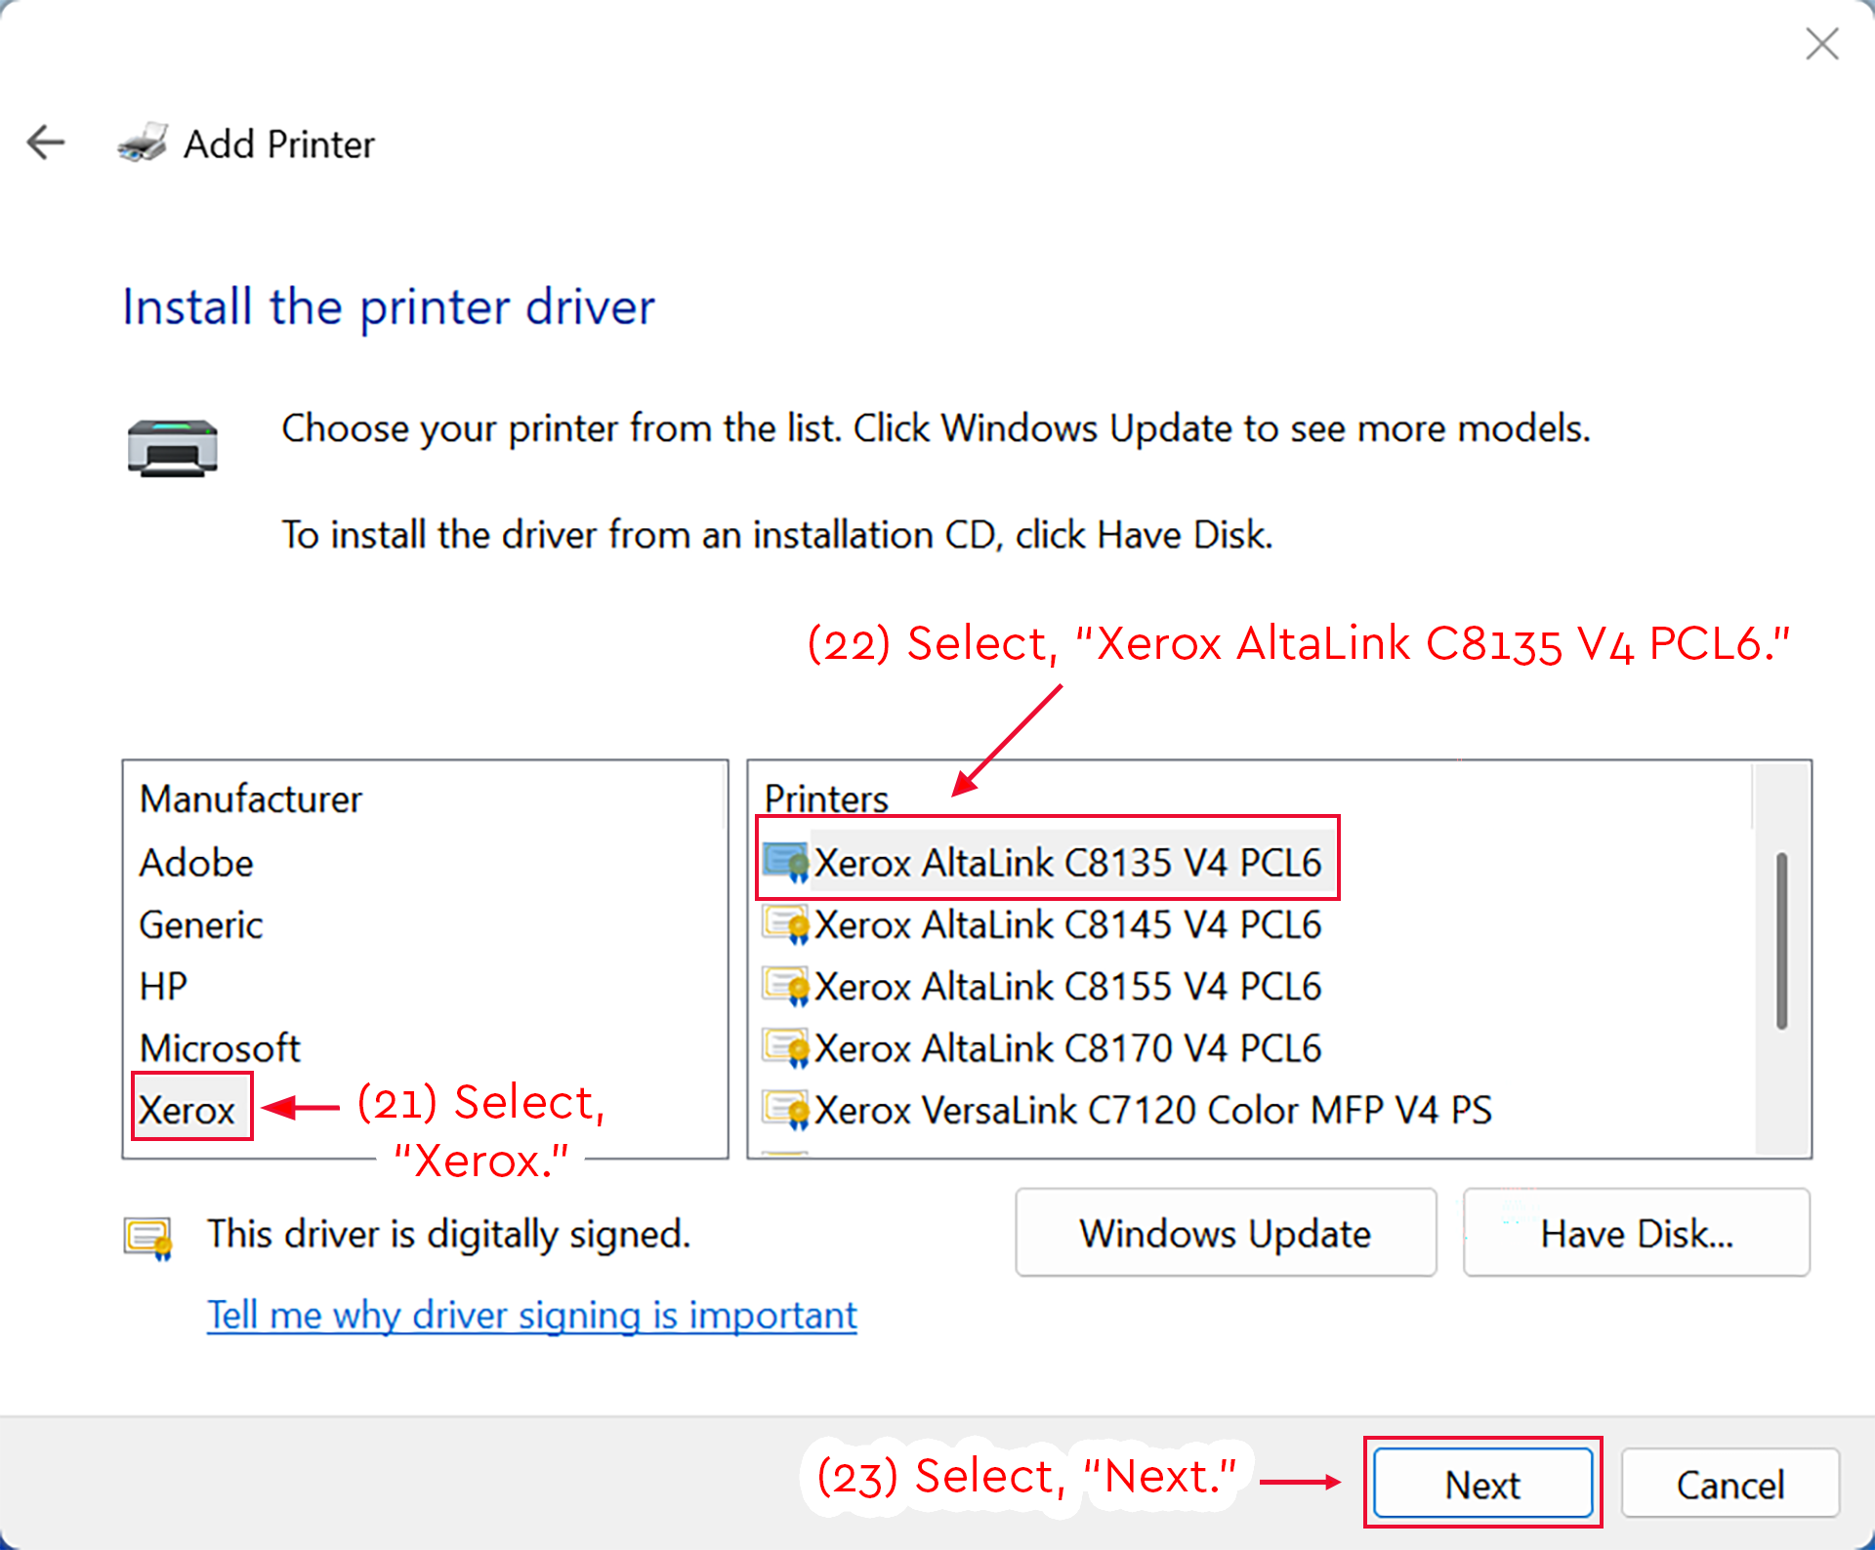
Task: Click driver icon next to VersaLink C7120
Action: click(x=786, y=1110)
